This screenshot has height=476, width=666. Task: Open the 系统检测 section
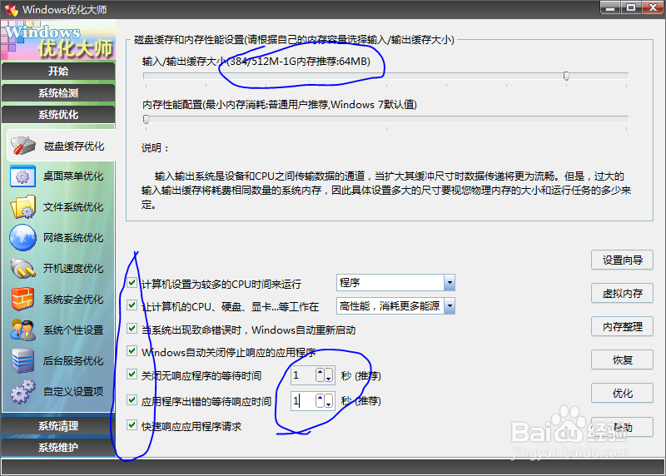coord(58,92)
